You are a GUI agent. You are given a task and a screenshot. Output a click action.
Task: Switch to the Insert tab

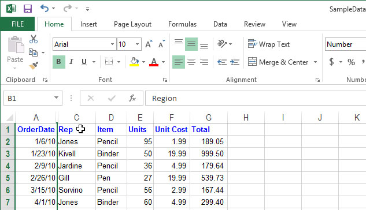click(88, 24)
